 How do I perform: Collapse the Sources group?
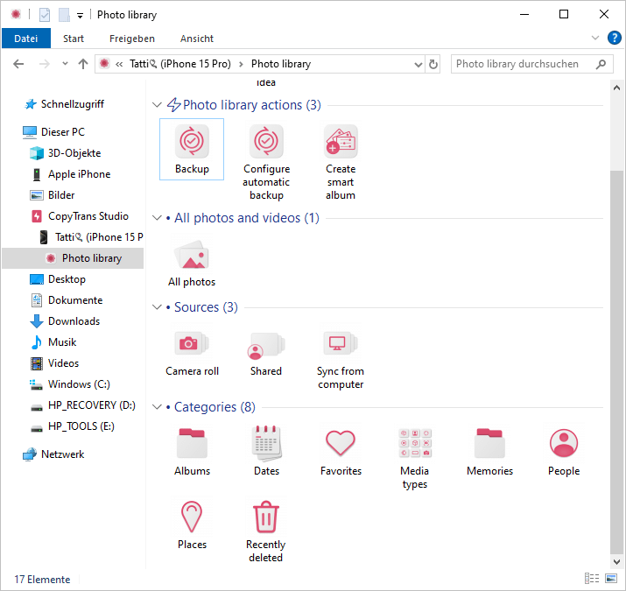pyautogui.click(x=157, y=307)
